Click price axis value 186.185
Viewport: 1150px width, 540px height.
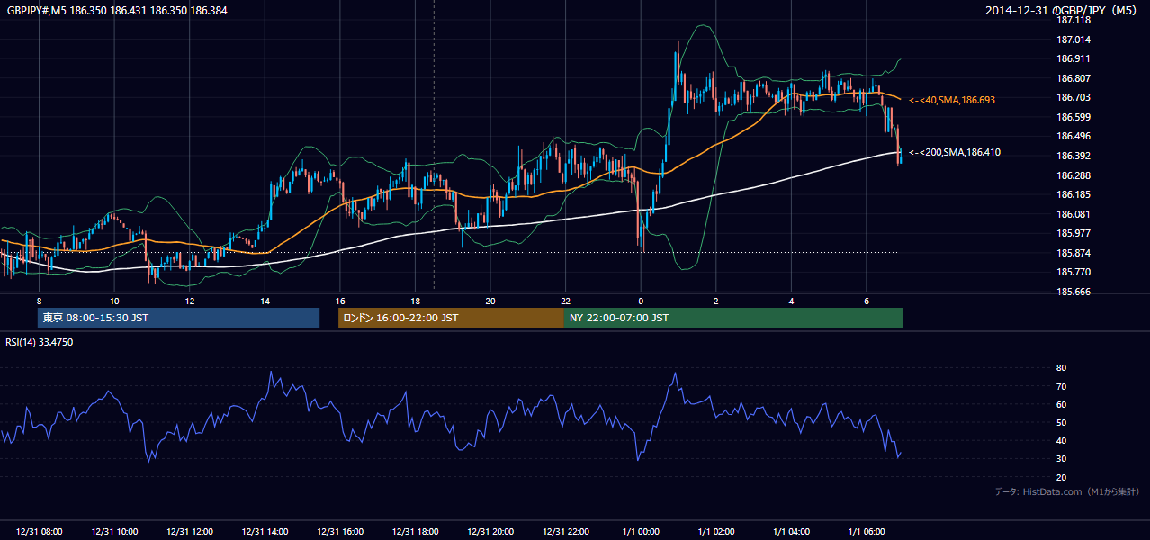click(1074, 194)
